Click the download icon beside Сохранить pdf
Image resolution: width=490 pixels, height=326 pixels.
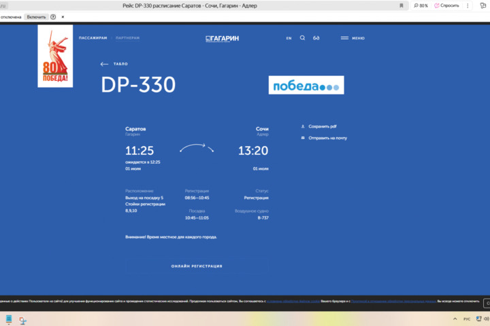[x=302, y=126]
